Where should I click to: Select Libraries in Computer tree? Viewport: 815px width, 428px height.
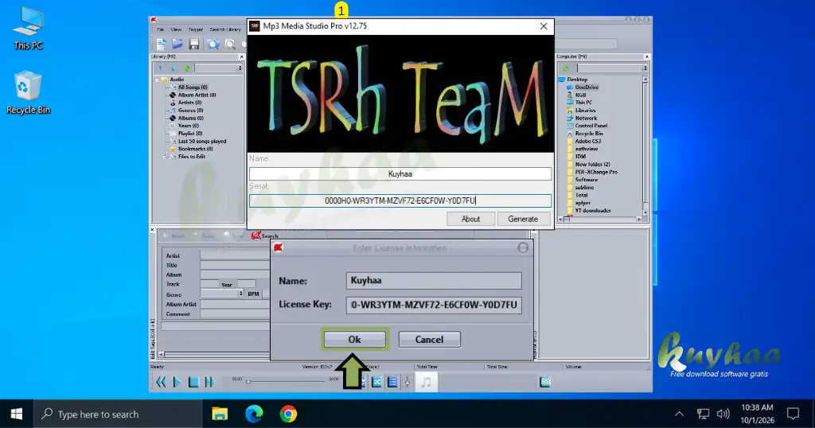click(585, 110)
